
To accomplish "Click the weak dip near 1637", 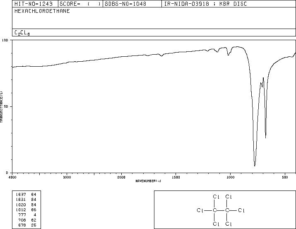I will [161, 56].
